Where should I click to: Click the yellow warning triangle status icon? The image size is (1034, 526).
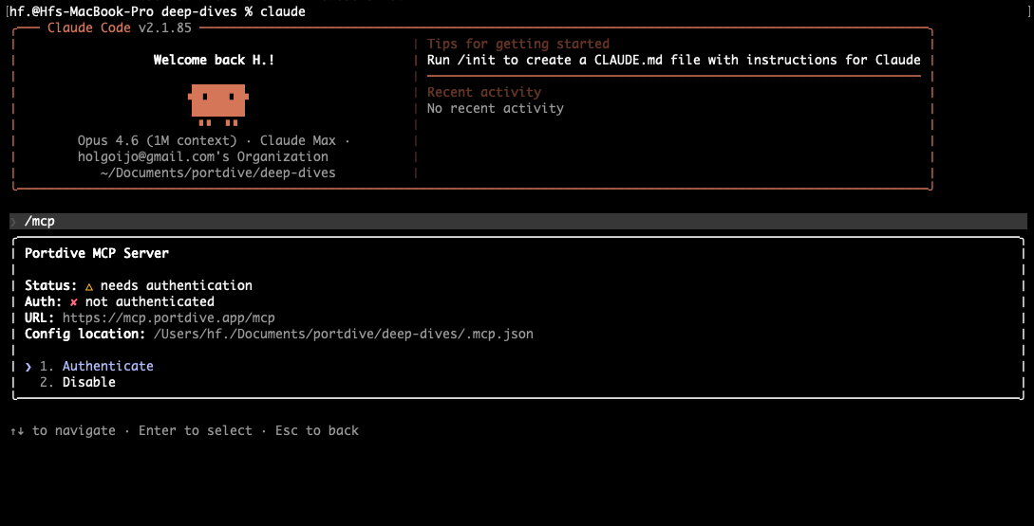[89, 286]
